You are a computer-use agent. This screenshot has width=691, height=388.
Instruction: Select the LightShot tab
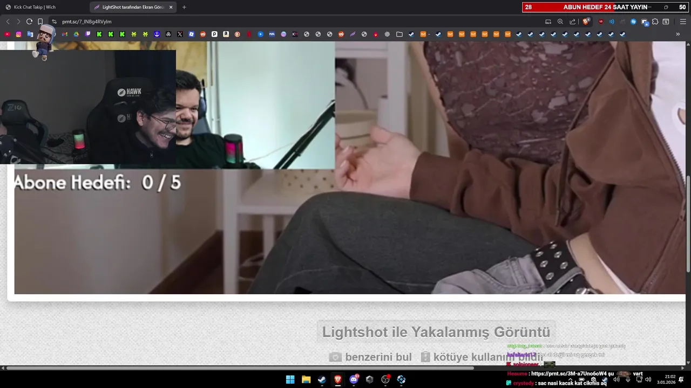click(132, 7)
